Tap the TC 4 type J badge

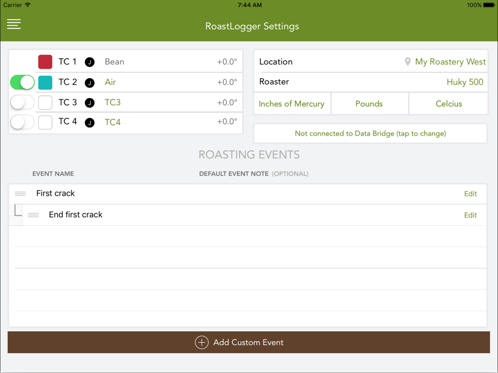[x=90, y=123]
